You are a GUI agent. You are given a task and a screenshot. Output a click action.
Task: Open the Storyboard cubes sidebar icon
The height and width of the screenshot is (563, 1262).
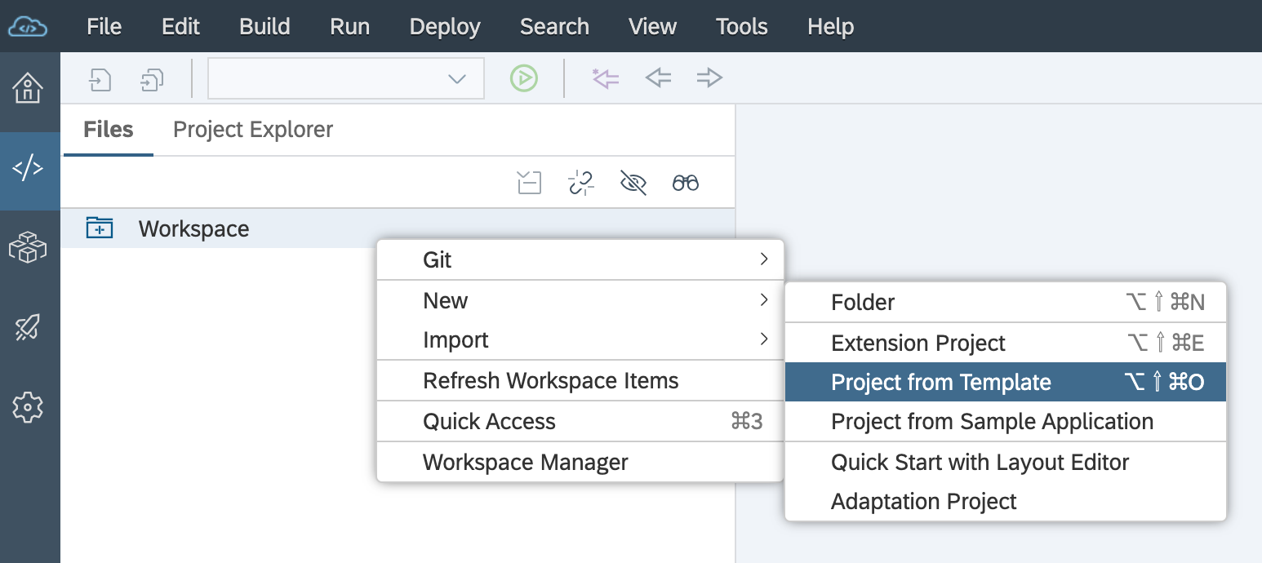click(28, 247)
